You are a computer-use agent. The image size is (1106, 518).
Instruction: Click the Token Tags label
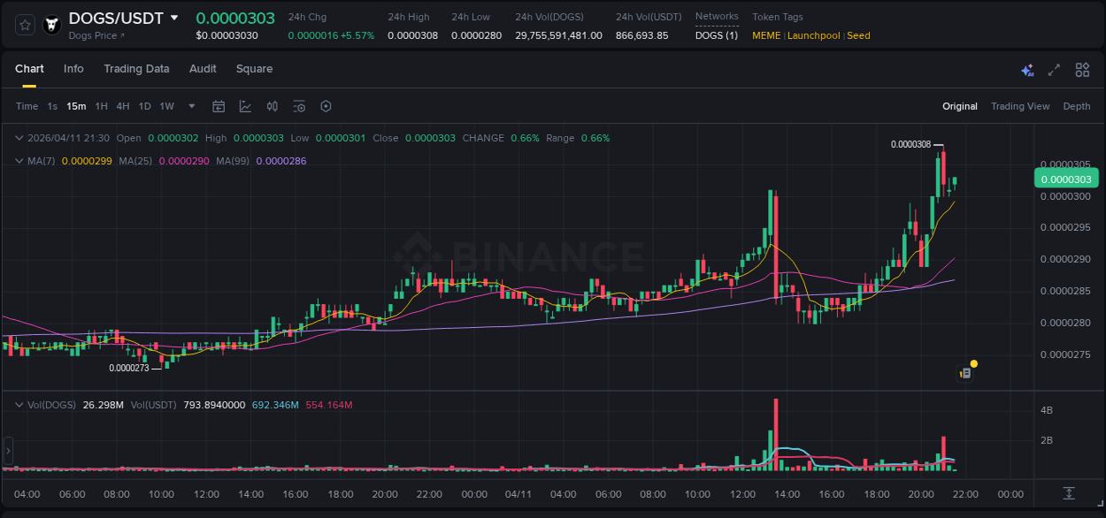[778, 17]
